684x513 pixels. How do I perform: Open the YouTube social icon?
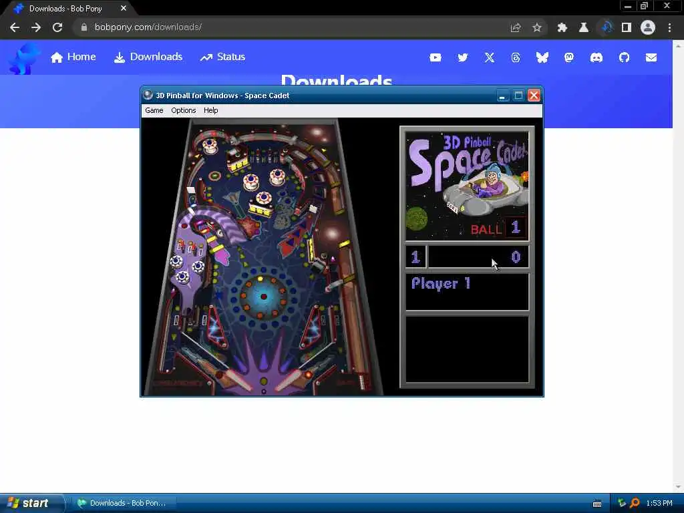click(x=436, y=57)
